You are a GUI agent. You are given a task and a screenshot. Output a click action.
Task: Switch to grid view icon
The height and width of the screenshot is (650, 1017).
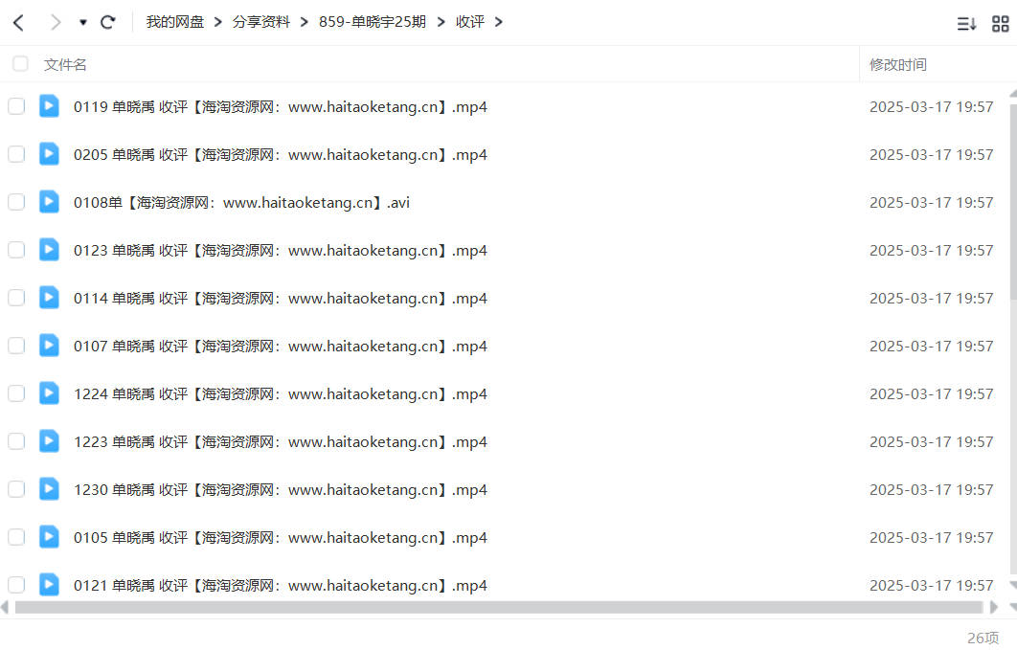coord(1000,24)
